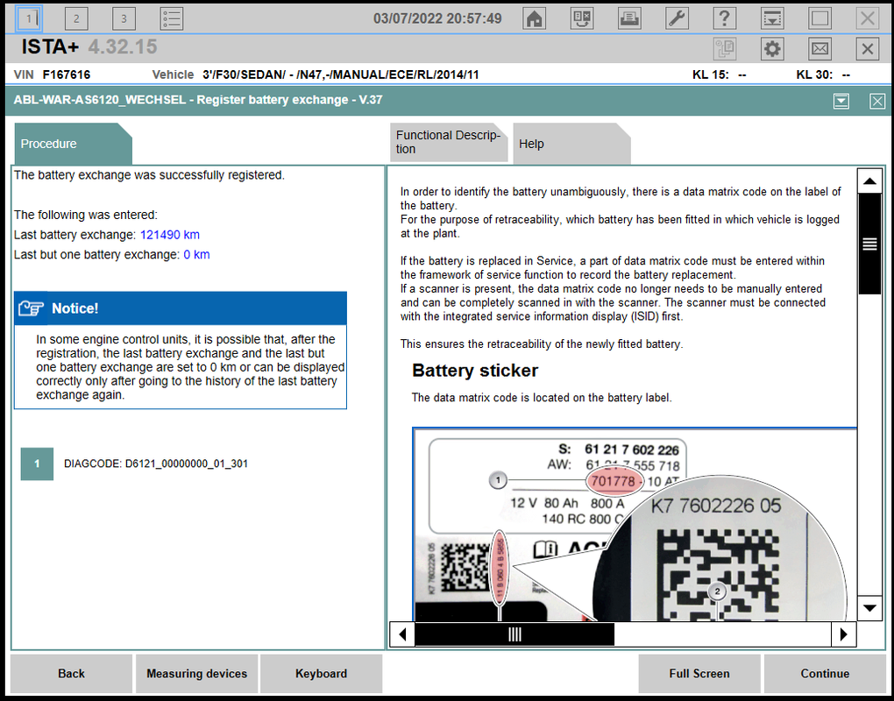Click the KL 30 status indicator
The width and height of the screenshot is (894, 701).
(x=823, y=74)
